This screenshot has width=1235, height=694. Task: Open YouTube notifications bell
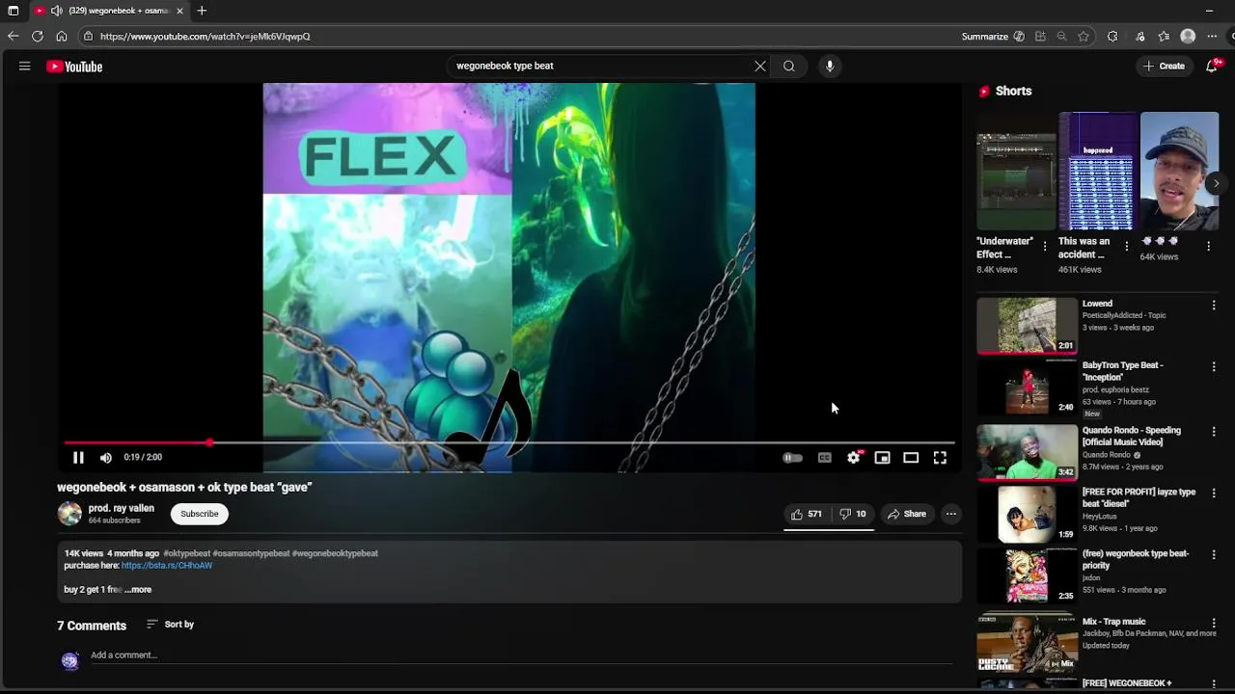[x=1212, y=67]
